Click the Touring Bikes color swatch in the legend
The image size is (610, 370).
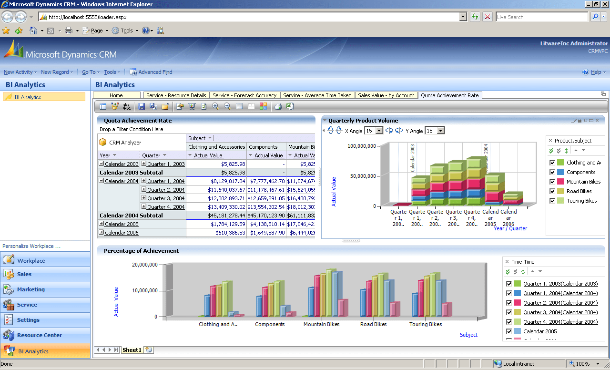pos(560,200)
